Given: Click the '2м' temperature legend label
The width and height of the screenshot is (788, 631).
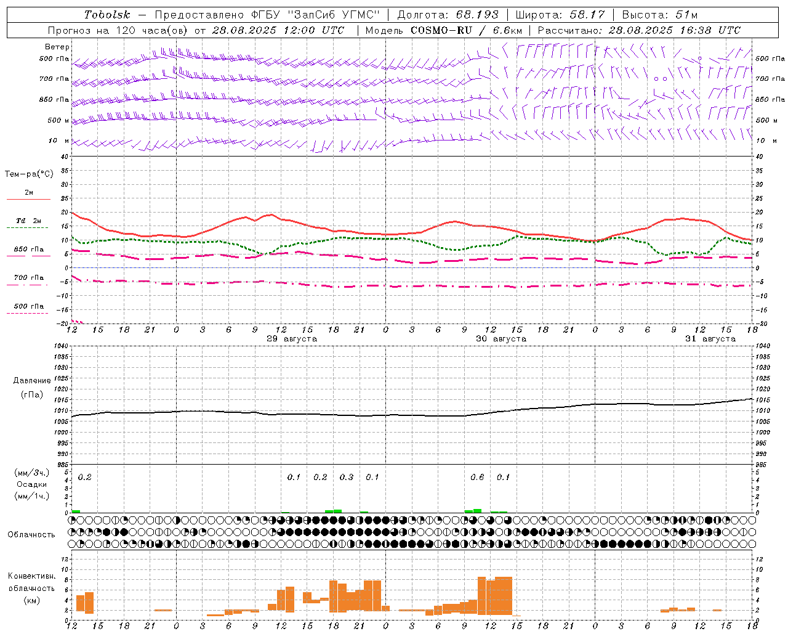Looking at the screenshot, I should 29,193.
